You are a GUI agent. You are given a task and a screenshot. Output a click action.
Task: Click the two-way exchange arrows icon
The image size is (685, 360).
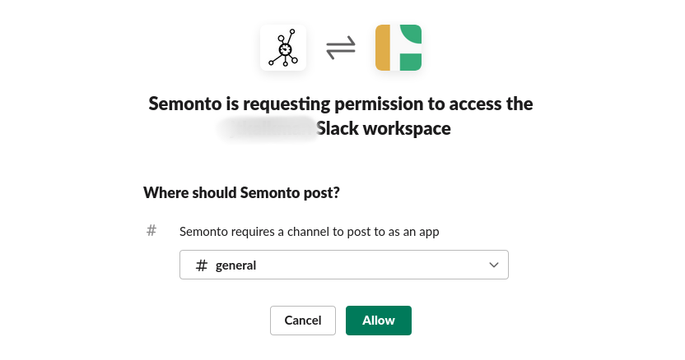(x=341, y=48)
